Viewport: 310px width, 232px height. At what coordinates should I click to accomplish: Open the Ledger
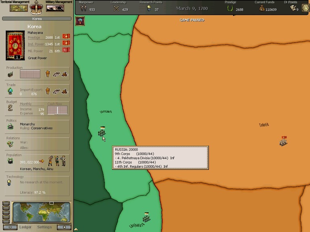pos(25,227)
